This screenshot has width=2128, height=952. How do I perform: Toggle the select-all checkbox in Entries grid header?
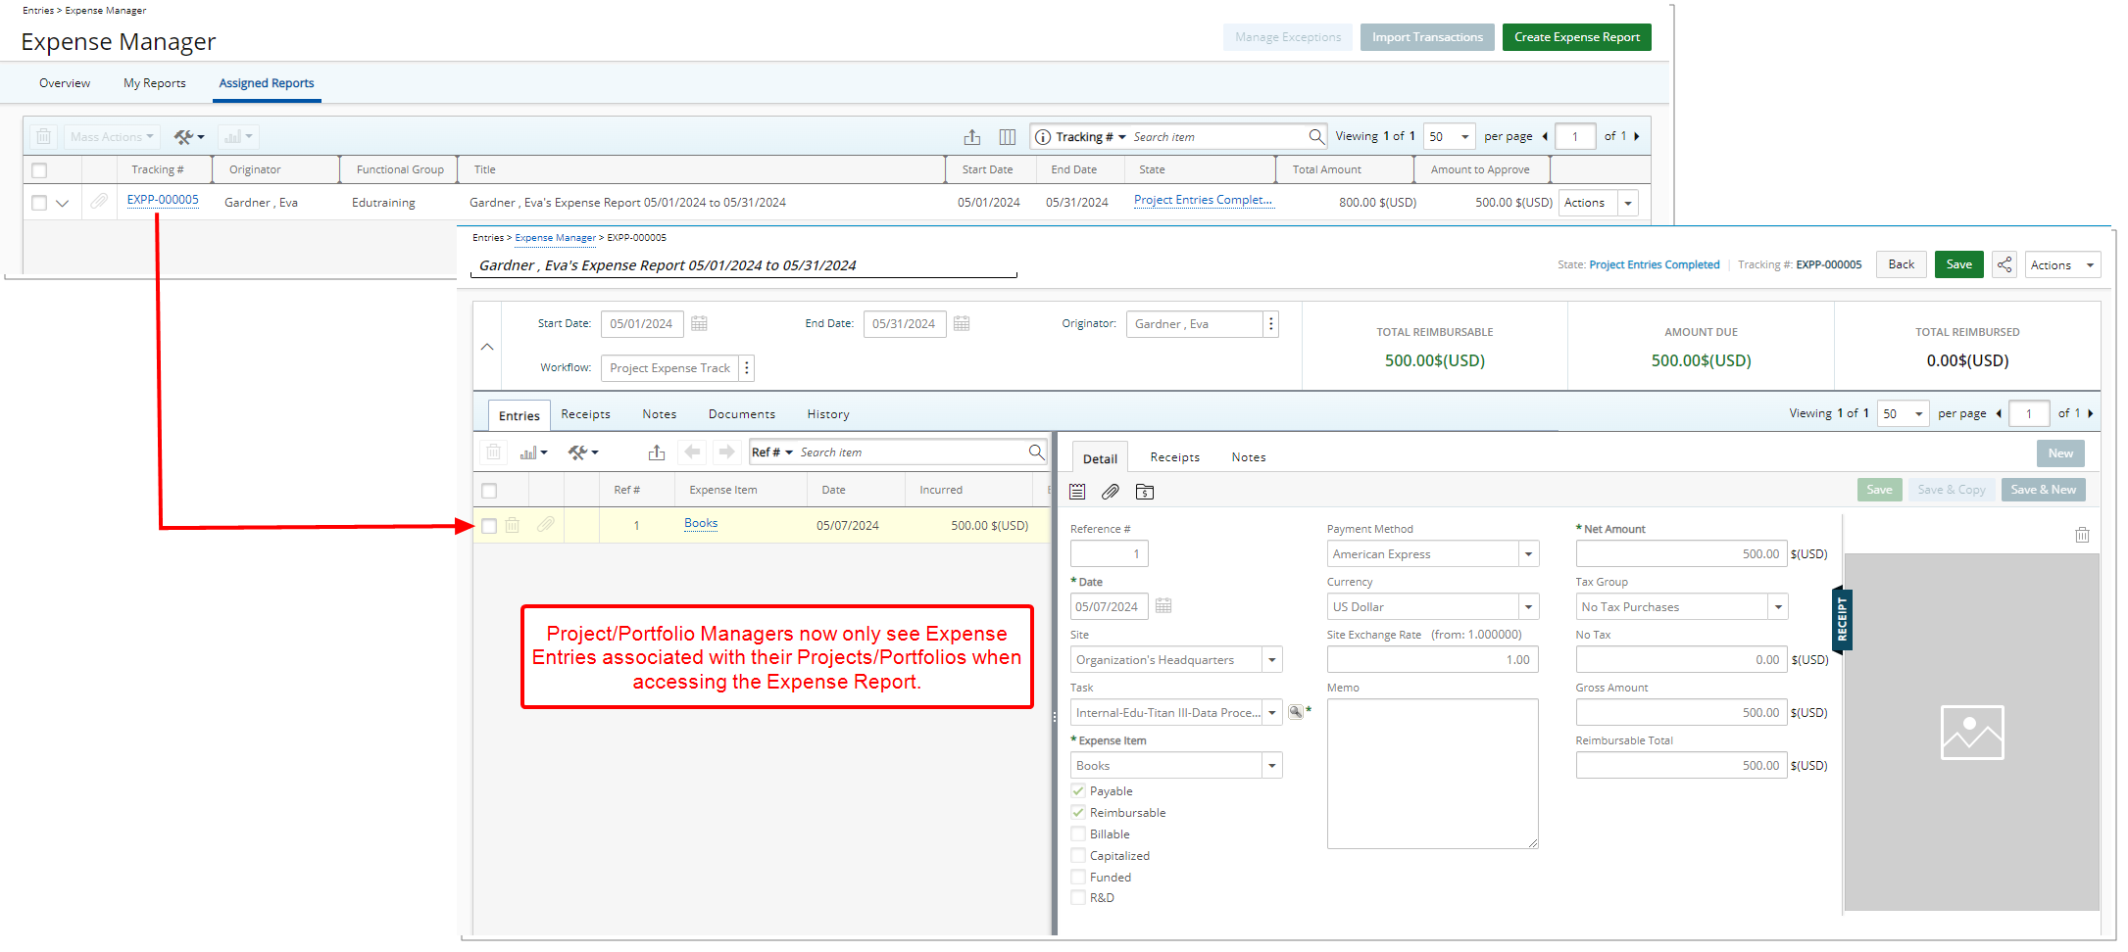[x=489, y=491]
